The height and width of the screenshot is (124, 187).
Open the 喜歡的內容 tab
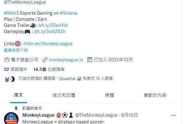pyautogui.click(x=155, y=95)
